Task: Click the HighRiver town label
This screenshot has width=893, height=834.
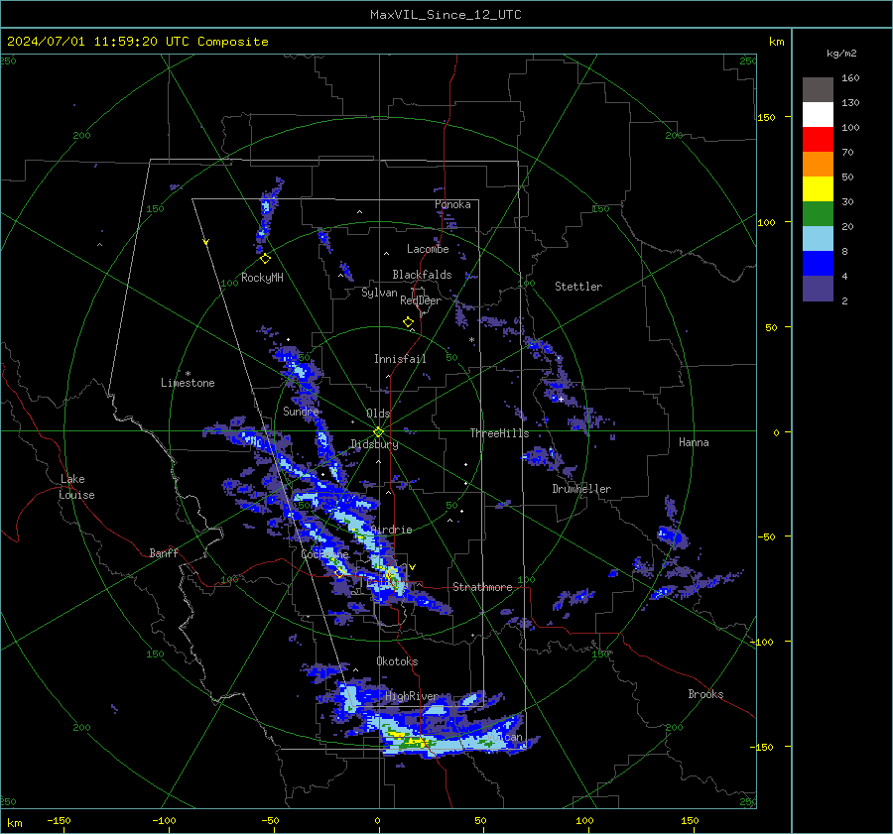Action: (x=412, y=696)
